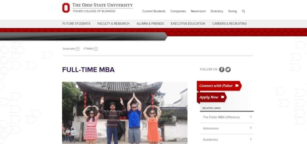
Task: Open Fisher's Facebook page icon
Action: [x=222, y=70]
